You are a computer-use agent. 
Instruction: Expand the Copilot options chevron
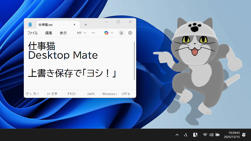coord(112,33)
